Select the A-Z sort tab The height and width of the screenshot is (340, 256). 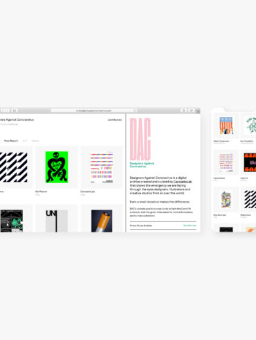pyautogui.click(x=25, y=141)
